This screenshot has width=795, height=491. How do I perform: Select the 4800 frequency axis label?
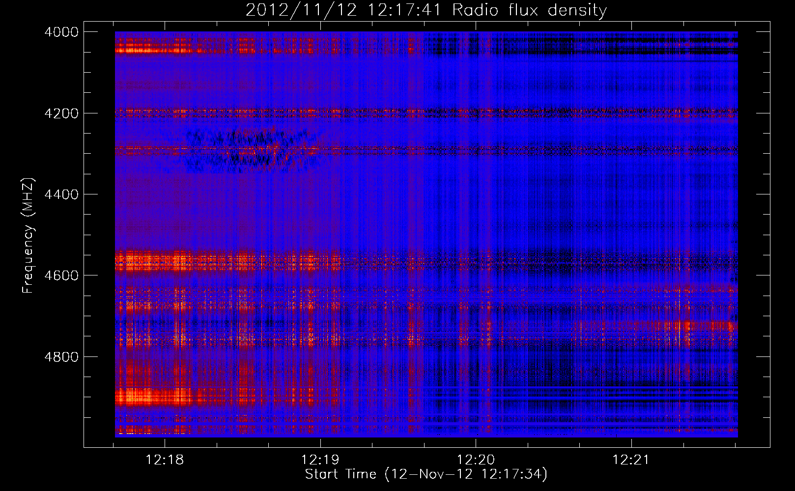pos(61,356)
